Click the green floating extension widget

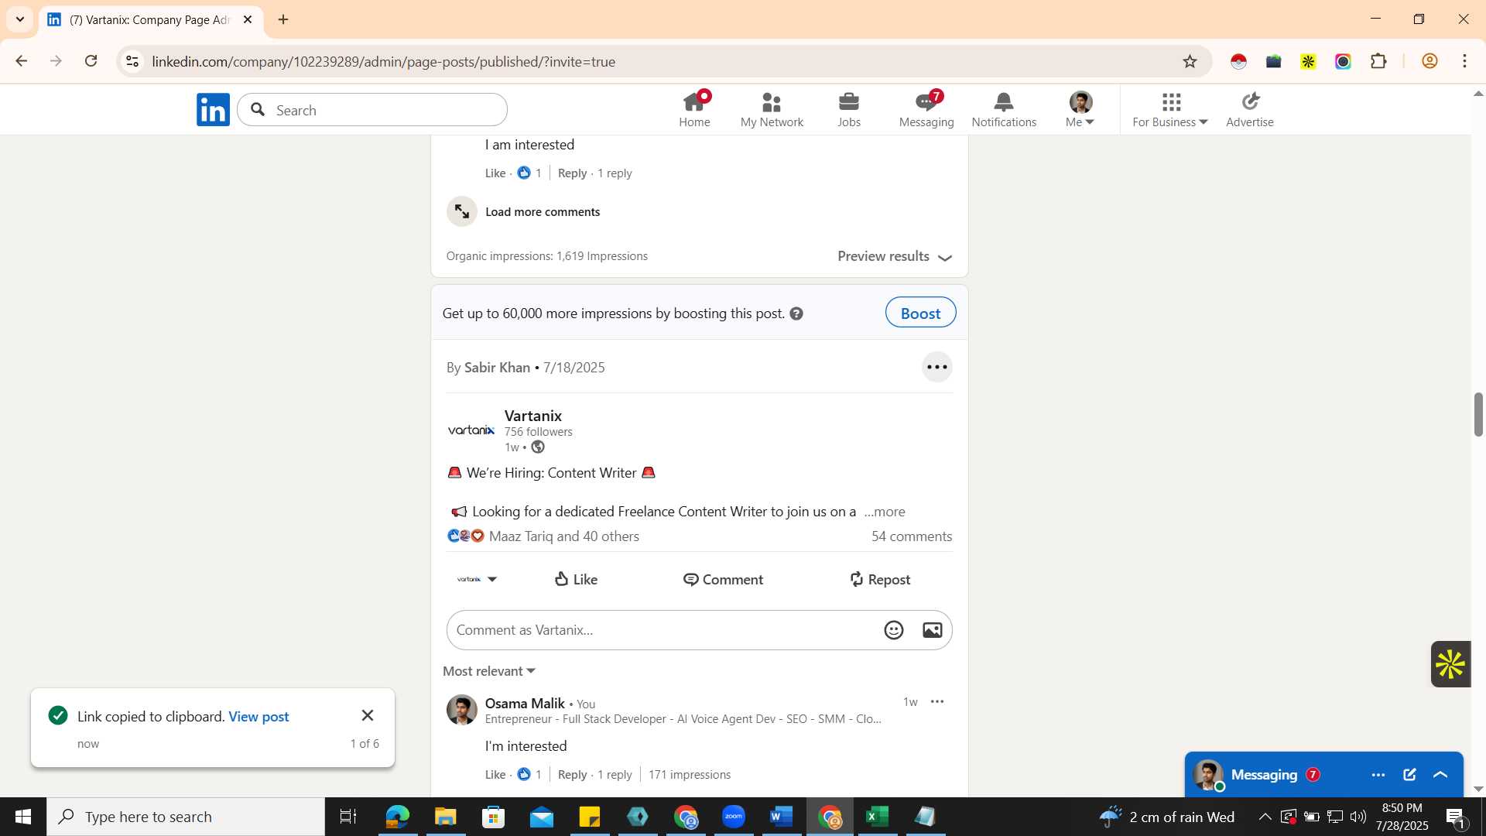pos(1450,664)
